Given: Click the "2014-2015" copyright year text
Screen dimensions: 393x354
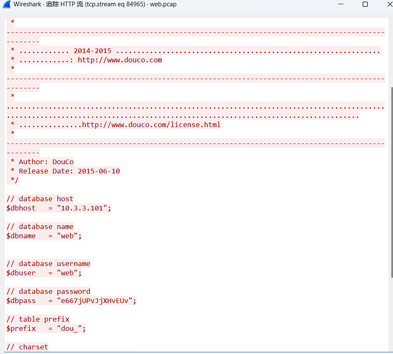Looking at the screenshot, I should 93,51.
